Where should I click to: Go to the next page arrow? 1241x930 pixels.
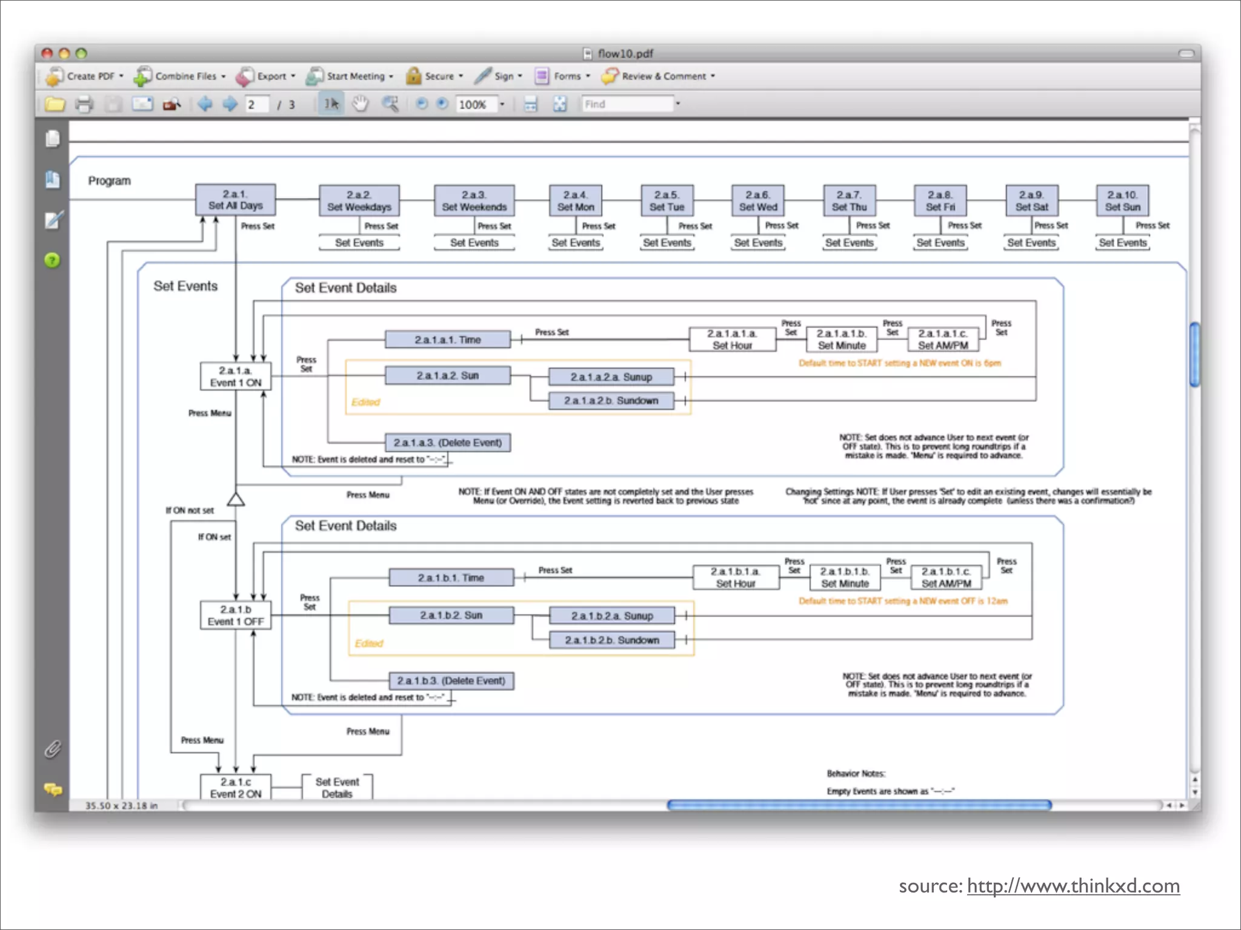(x=230, y=104)
